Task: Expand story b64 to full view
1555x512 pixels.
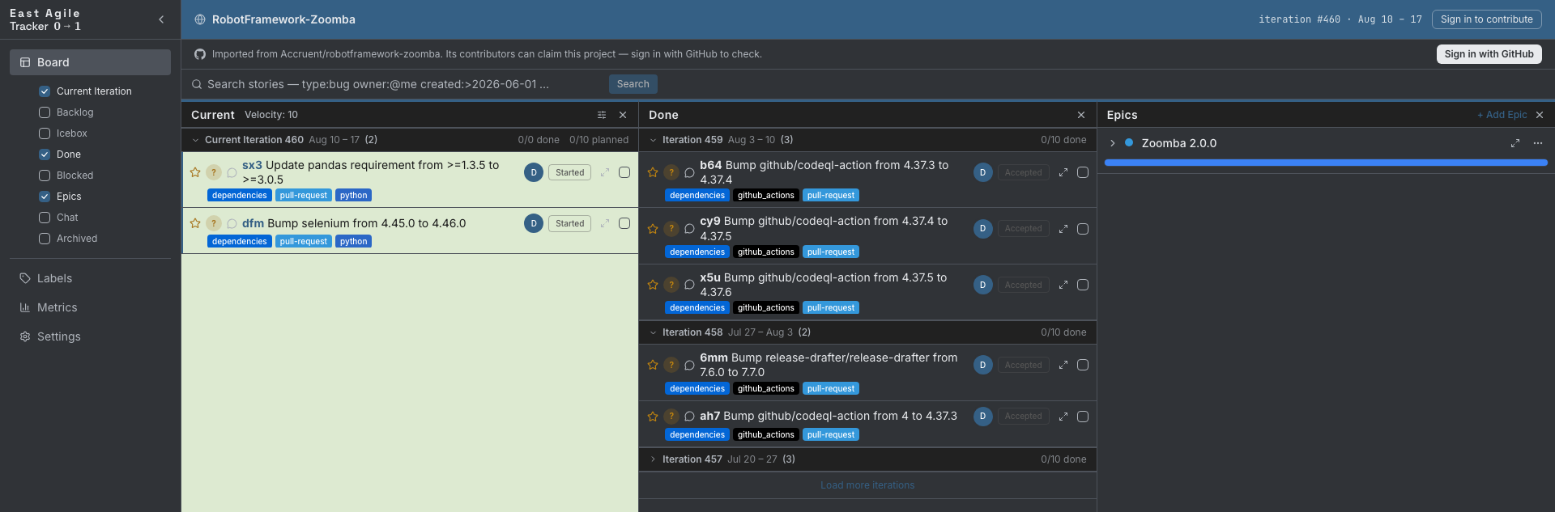Action: [1063, 172]
